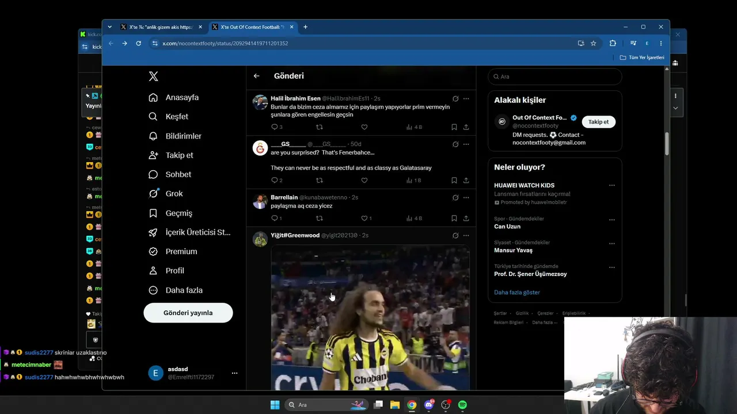Click the İçerik Üreticisi rocket icon
This screenshot has height=414, width=737.
tap(153, 232)
